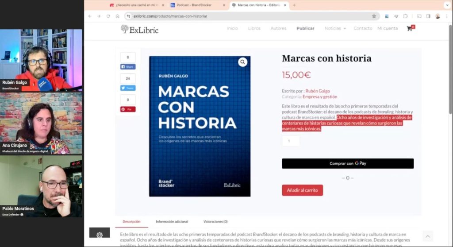Click the quantity field showing 1
This screenshot has height=247, width=453.
click(x=290, y=141)
